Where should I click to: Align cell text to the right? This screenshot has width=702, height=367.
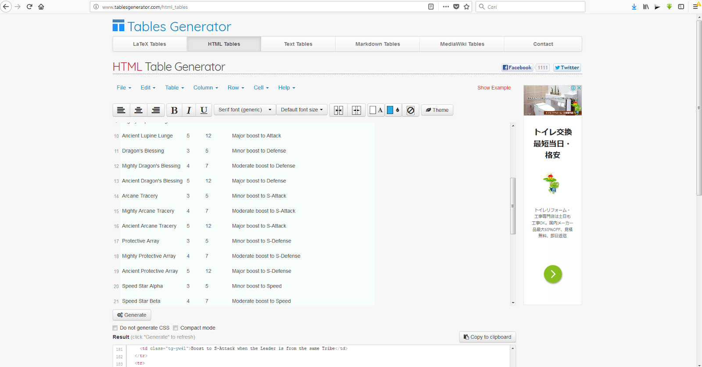(156, 110)
